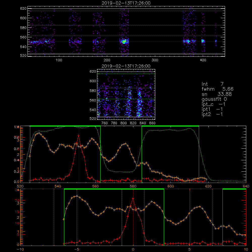Image resolution: width=252 pixels, height=252 pixels.
Task: Click x-axis label 860 on middle image
Action: pos(152,123)
